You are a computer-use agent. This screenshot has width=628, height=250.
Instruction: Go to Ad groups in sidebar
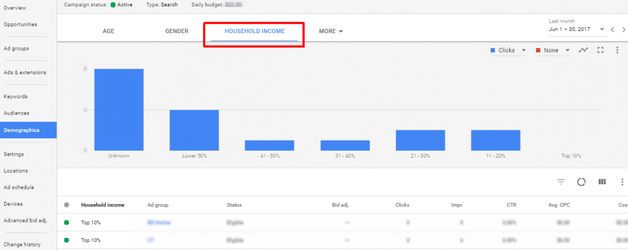[16, 48]
